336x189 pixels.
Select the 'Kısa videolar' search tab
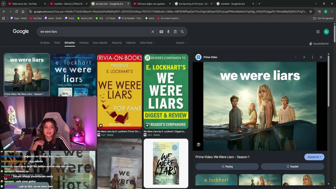[100, 43]
